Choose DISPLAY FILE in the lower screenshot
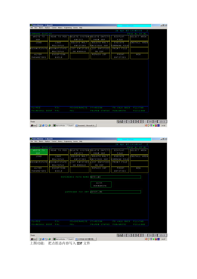The width and height of the screenshot is (197, 279). 120,152
